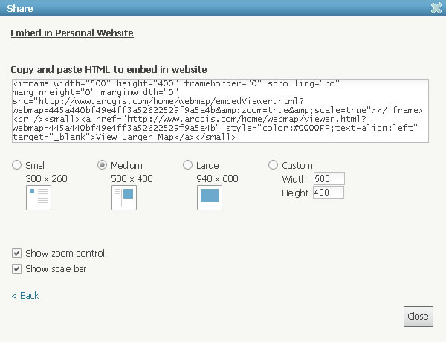Click the Medium layout preview icon

123,197
